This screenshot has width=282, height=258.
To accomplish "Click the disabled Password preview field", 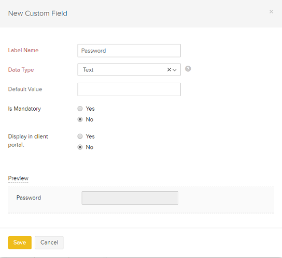I will 130,198.
